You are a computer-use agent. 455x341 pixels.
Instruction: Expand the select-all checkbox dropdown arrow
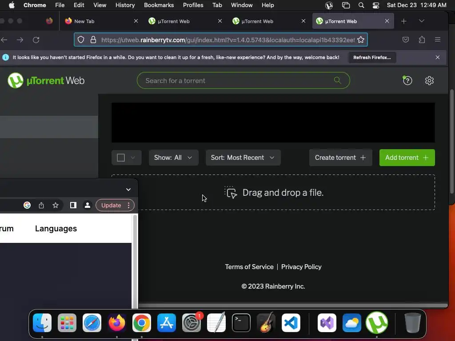[133, 158]
